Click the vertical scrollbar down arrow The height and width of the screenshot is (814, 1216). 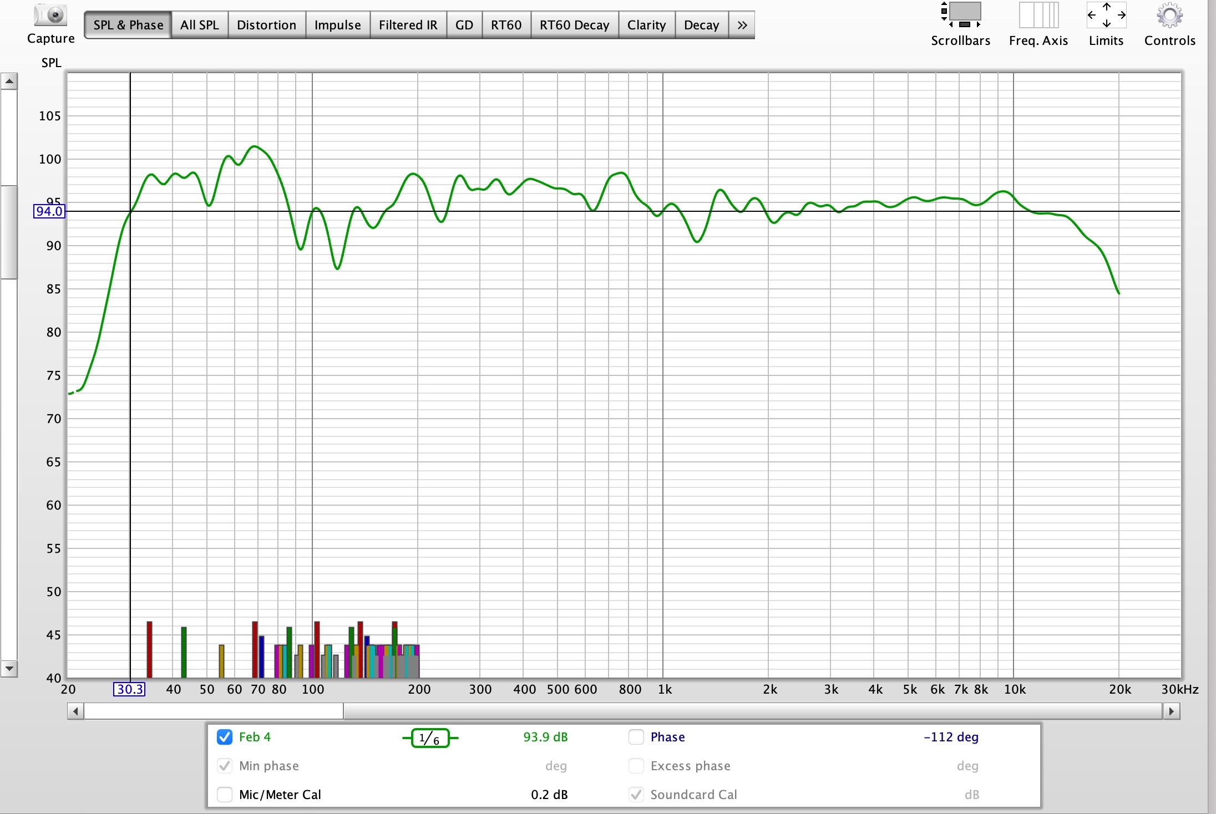point(9,668)
